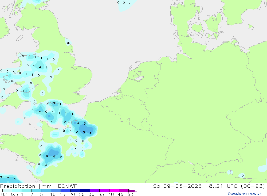This screenshot has height=196, width=267.
Task: Click the 40–45 mm magenta legend box
Action: [x=114, y=191]
